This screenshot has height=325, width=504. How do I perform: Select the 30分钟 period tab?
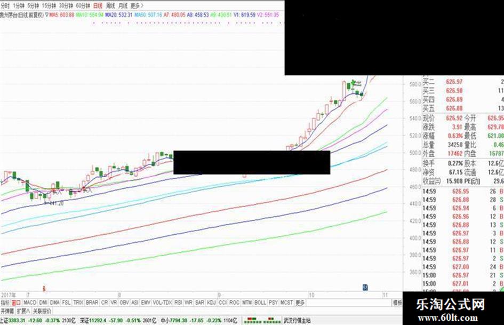[66, 6]
